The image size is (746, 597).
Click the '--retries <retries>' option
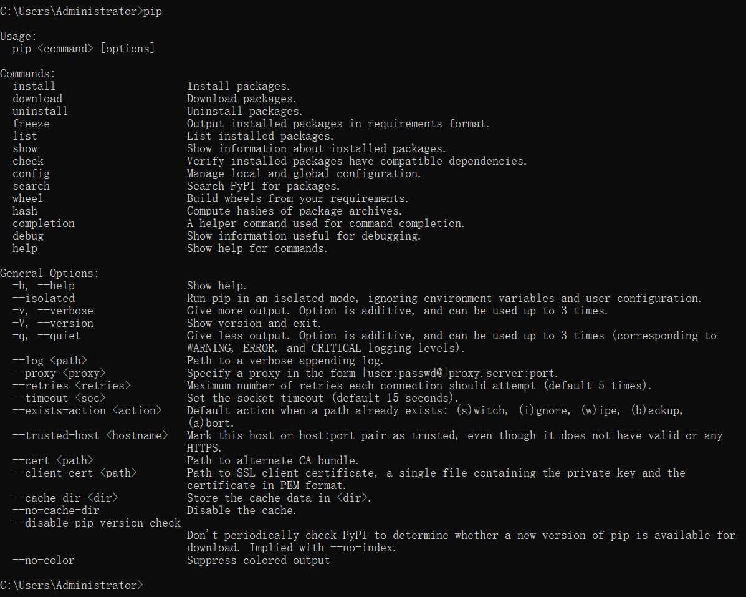(72, 386)
